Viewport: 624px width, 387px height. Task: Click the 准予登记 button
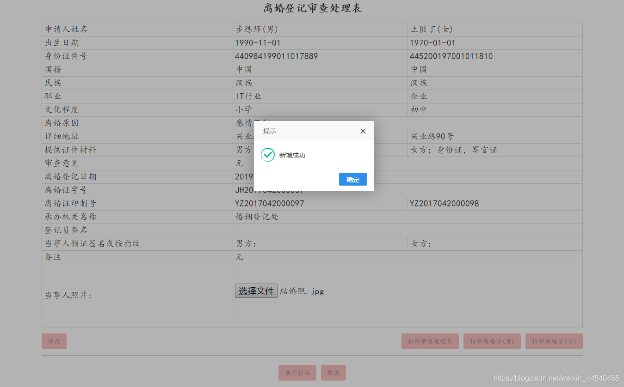coord(297,373)
